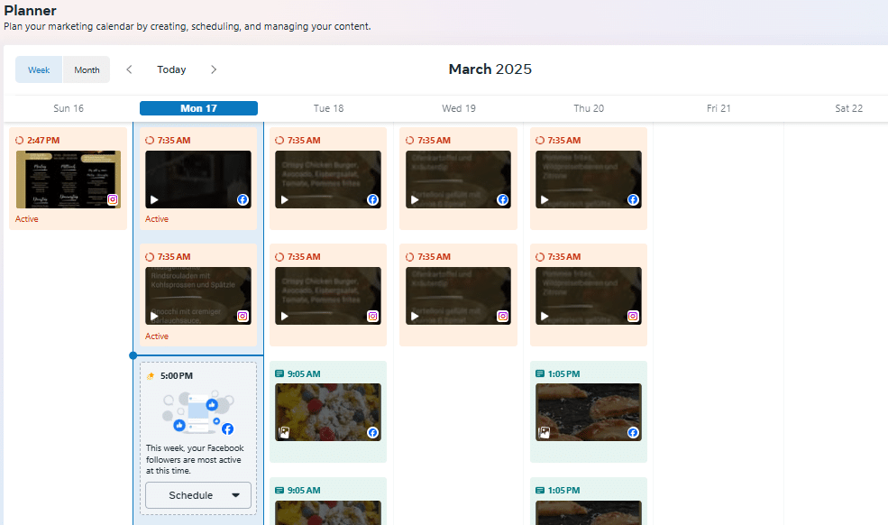Screen dimensions: 888x525
Task: Go to next week arrow
Action: point(214,69)
